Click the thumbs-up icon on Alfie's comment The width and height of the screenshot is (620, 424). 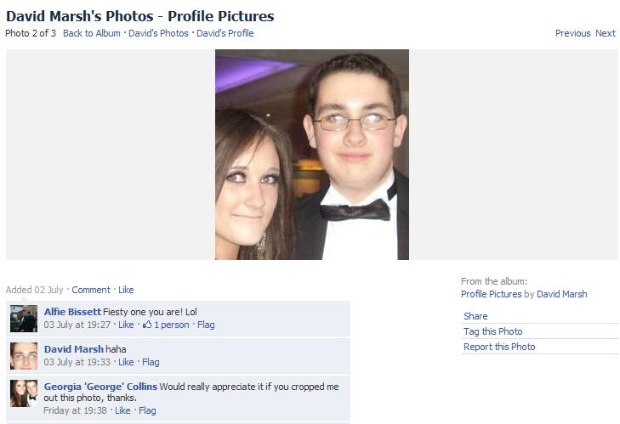(147, 325)
